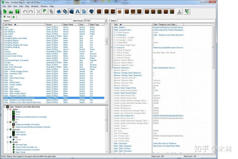
Task: Click the Actors category icon in tree
Action: coord(10,122)
